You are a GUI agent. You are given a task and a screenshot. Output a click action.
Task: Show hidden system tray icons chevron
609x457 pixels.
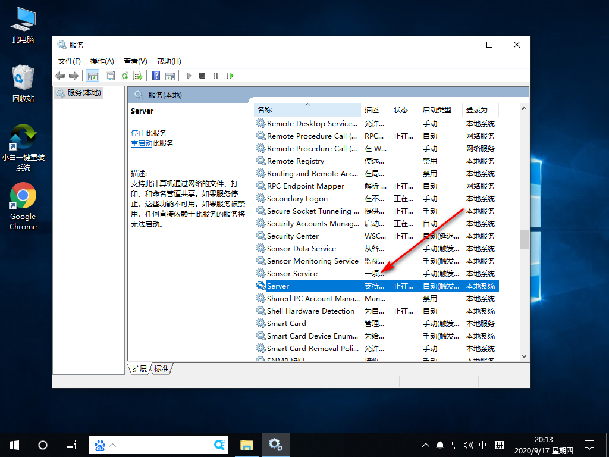(x=426, y=445)
